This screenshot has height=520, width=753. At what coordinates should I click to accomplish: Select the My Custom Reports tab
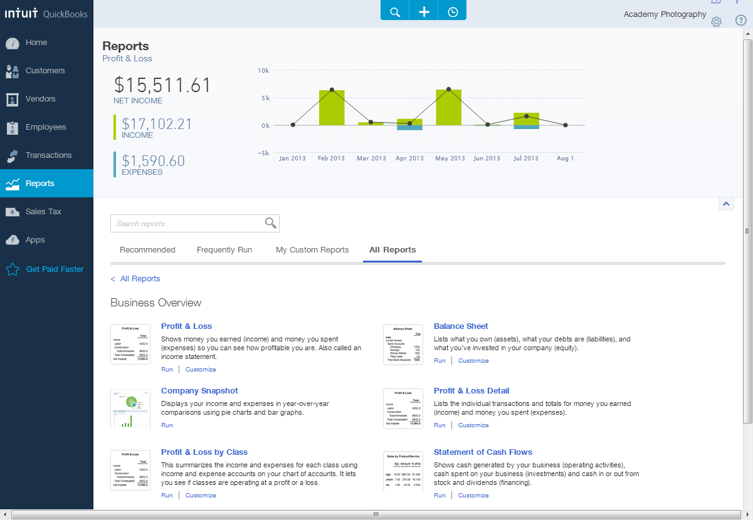coord(312,249)
